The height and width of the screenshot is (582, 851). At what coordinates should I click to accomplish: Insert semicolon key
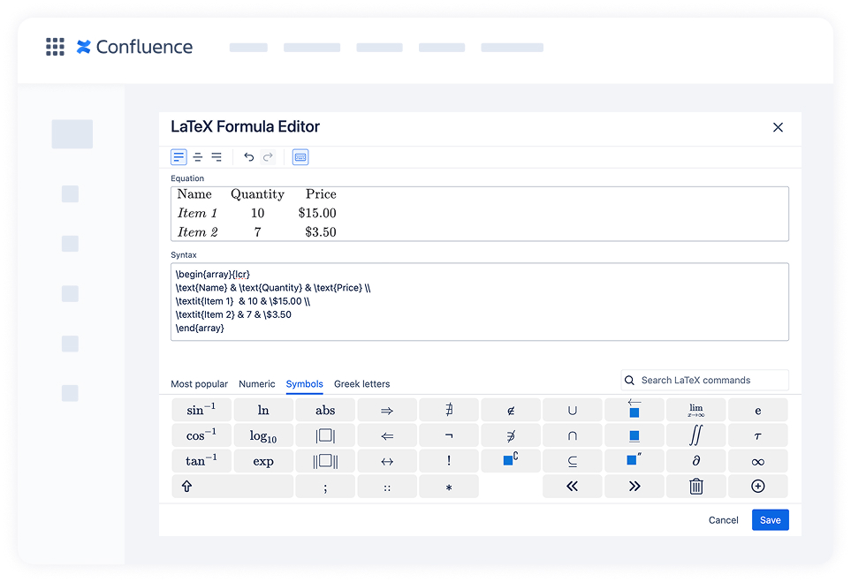pyautogui.click(x=325, y=487)
